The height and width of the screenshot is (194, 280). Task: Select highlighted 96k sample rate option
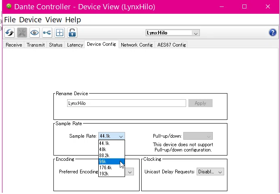click(x=112, y=162)
